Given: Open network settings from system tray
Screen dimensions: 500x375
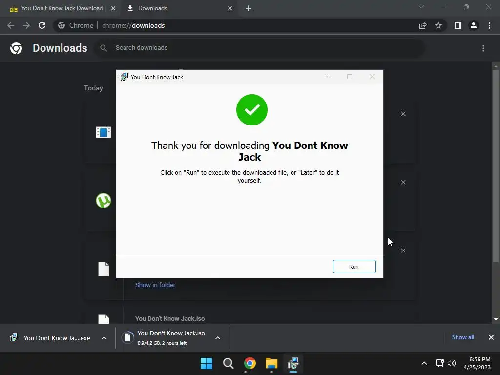Looking at the screenshot, I should point(440,363).
